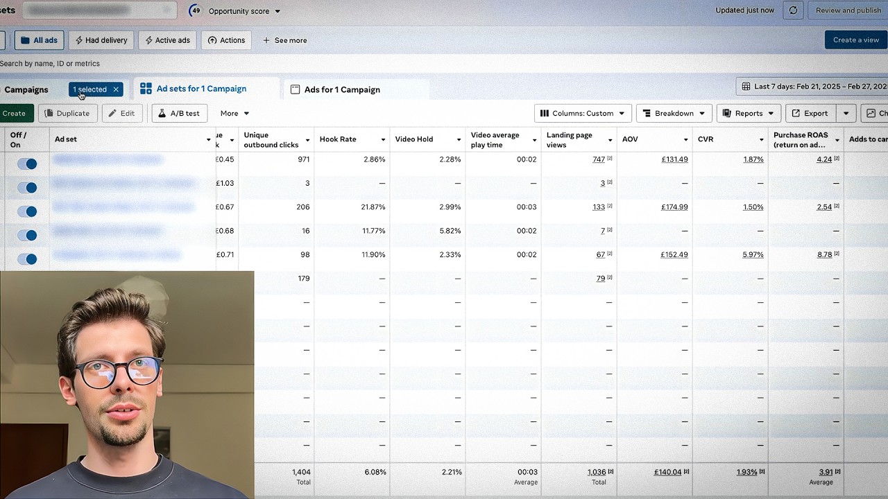Click the refresh icon next to Updated just now

click(x=794, y=10)
